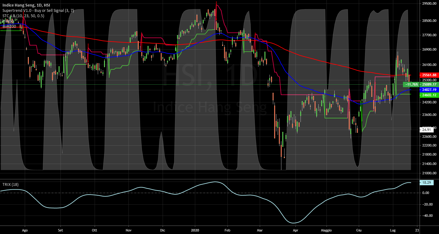Click the blue 24827.19 price label

pos(429,90)
